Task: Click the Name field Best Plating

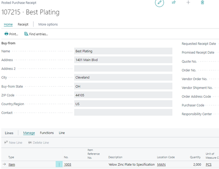Action: click(123, 51)
